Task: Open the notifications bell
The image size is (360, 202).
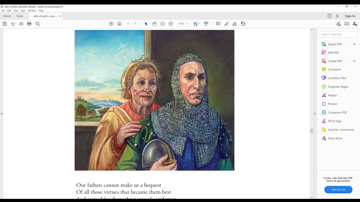Action: tap(337, 16)
